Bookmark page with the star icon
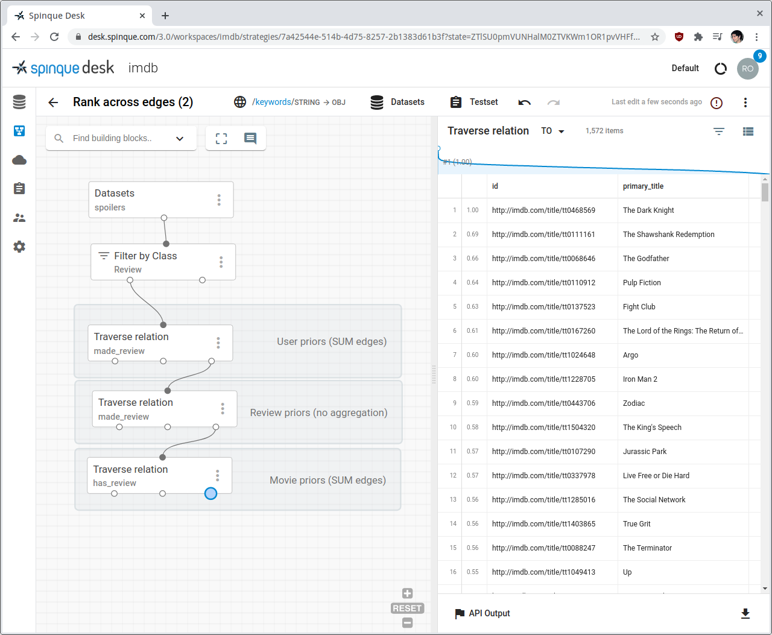The height and width of the screenshot is (635, 772). (x=655, y=37)
